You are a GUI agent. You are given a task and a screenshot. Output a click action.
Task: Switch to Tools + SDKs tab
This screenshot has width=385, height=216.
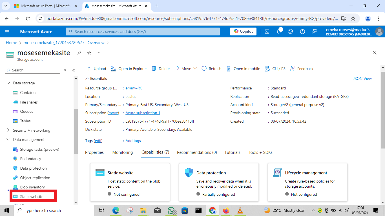pyautogui.click(x=260, y=152)
